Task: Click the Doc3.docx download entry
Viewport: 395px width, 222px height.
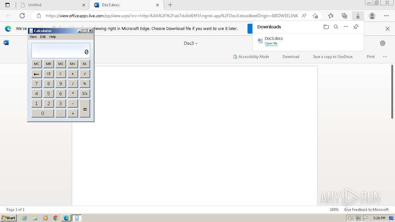Action: point(308,41)
